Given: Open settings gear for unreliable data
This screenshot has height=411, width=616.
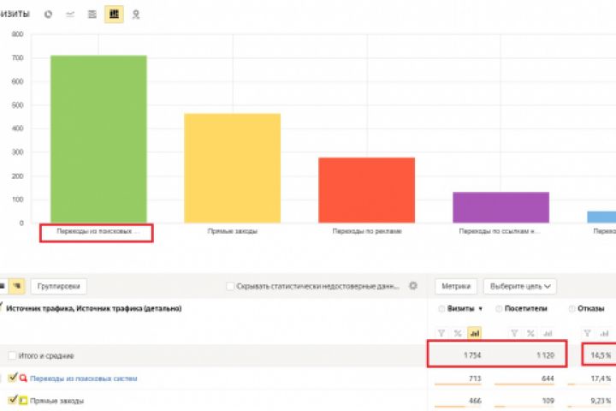Looking at the screenshot, I should click(413, 285).
